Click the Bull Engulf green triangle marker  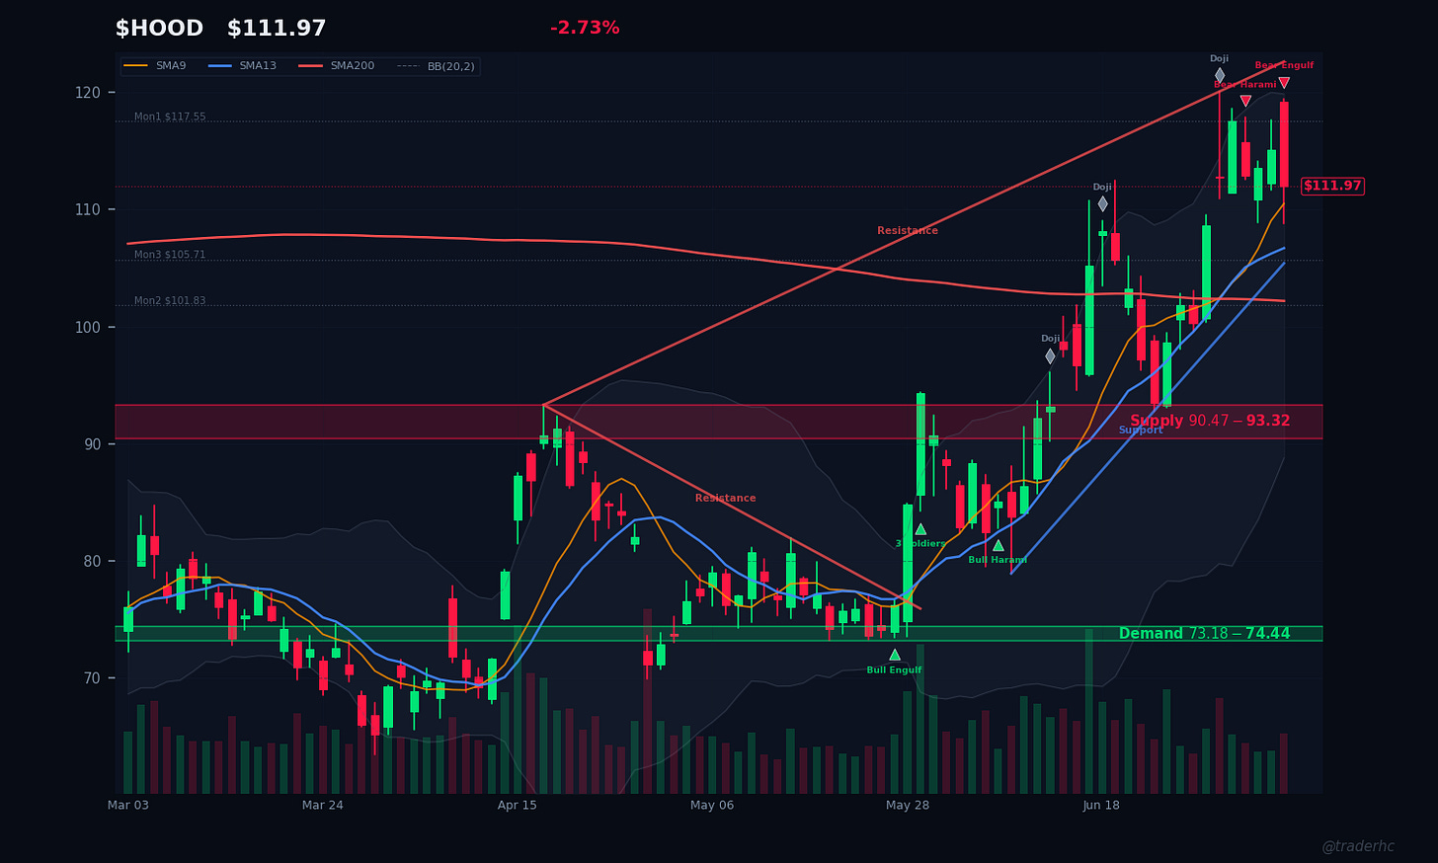coord(895,655)
